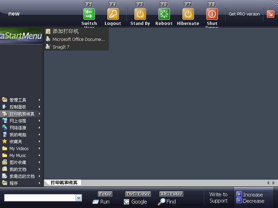Screen dimensions: 278x208
Task: Click the My Music folder icon
Action: point(5,155)
